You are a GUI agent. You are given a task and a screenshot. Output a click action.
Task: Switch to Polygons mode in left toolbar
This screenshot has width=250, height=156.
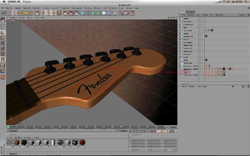2,54
